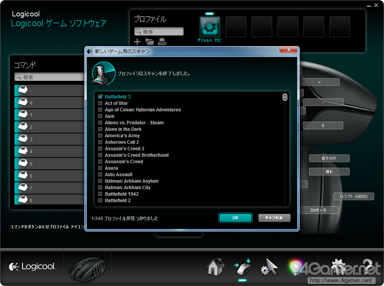This screenshot has width=384, height=286.
Task: Tick the America's Army checkbox
Action: [x=100, y=135]
